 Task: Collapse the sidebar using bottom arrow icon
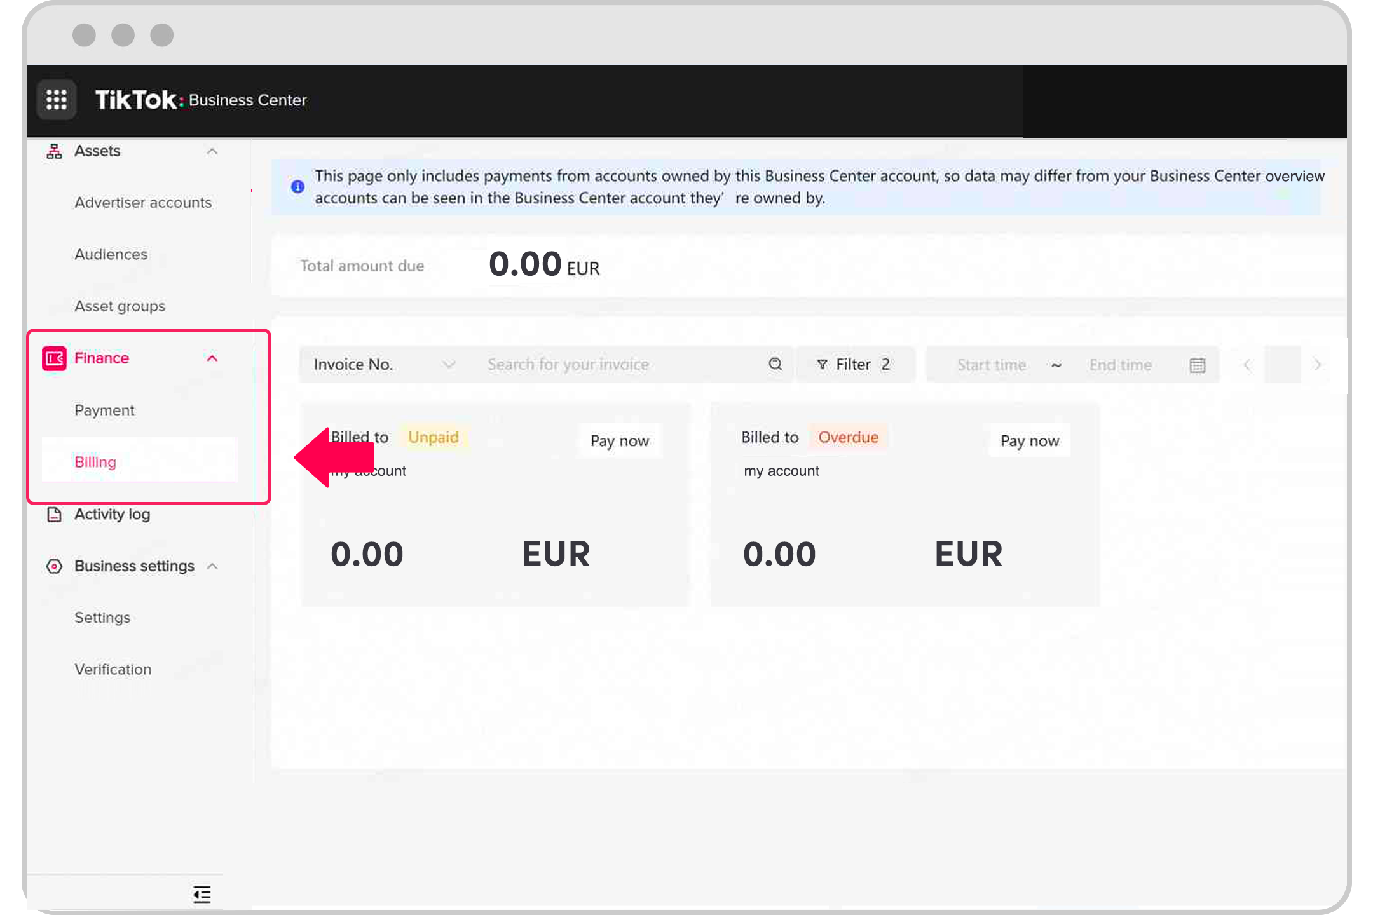click(202, 895)
